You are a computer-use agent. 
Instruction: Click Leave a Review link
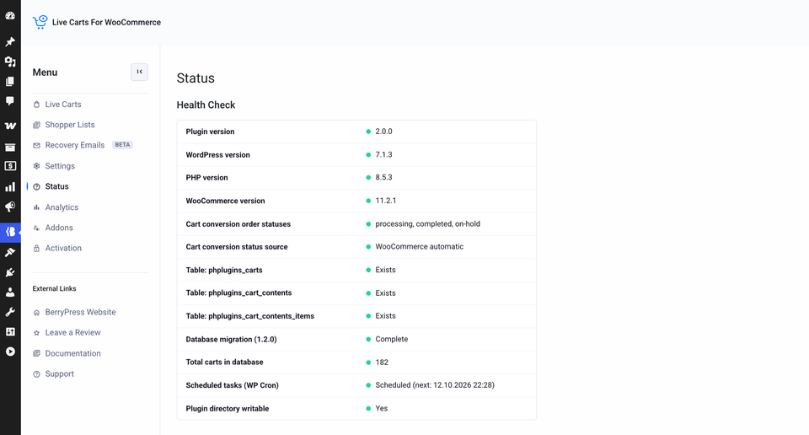[72, 333]
